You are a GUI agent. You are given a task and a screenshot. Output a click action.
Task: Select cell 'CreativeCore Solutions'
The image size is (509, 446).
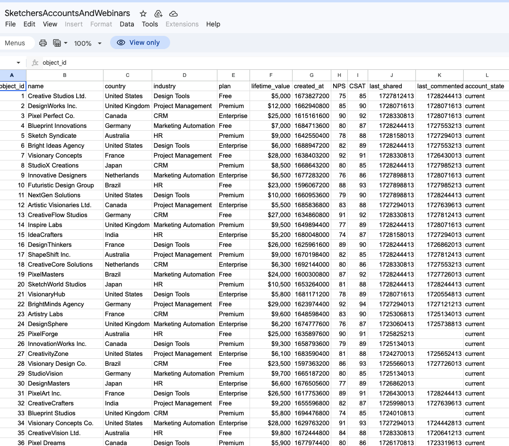65,264
